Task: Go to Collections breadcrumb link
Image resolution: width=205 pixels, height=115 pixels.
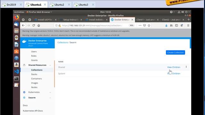Action: pos(63,42)
